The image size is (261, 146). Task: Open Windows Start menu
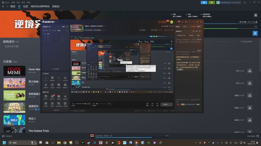click(4, 143)
